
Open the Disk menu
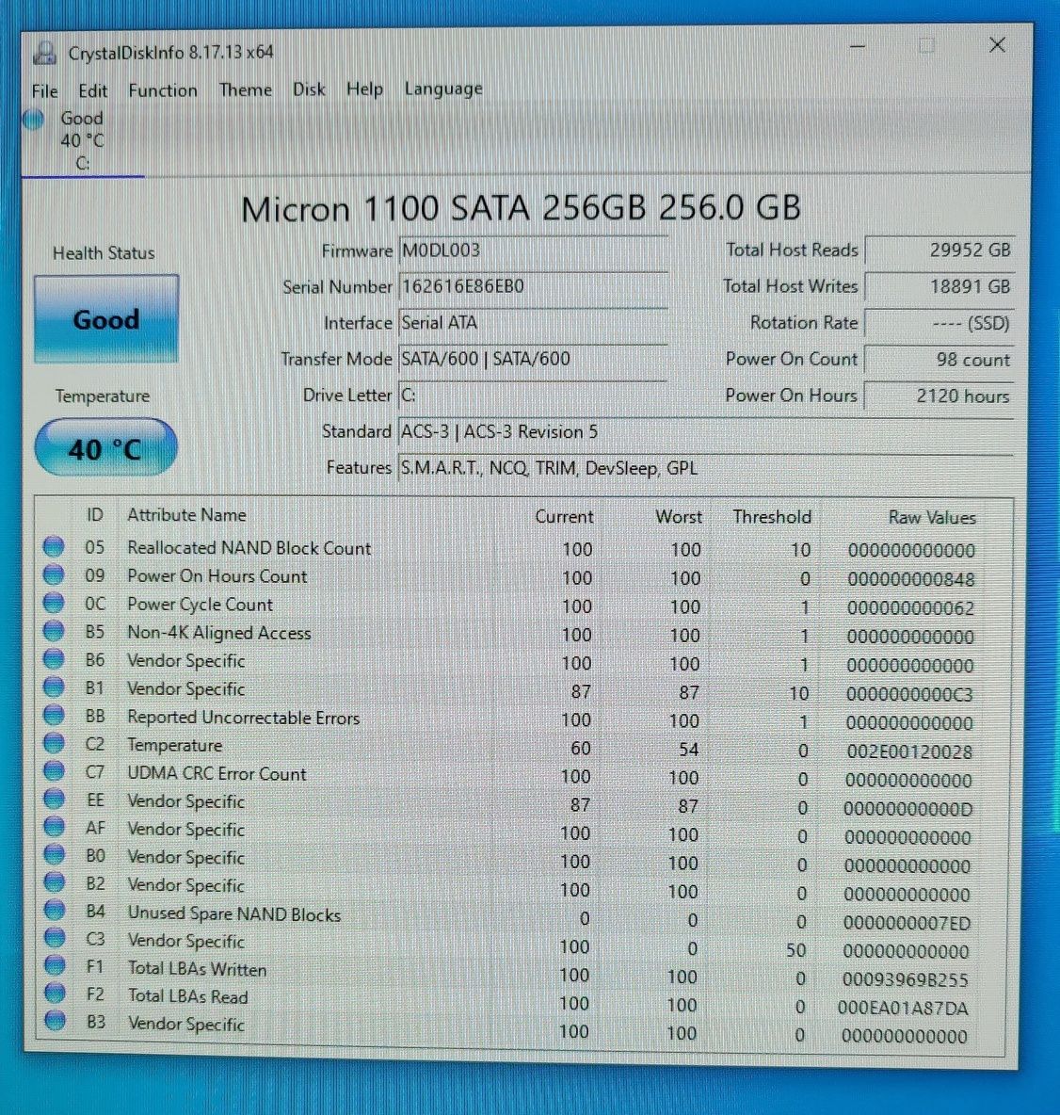[x=309, y=89]
